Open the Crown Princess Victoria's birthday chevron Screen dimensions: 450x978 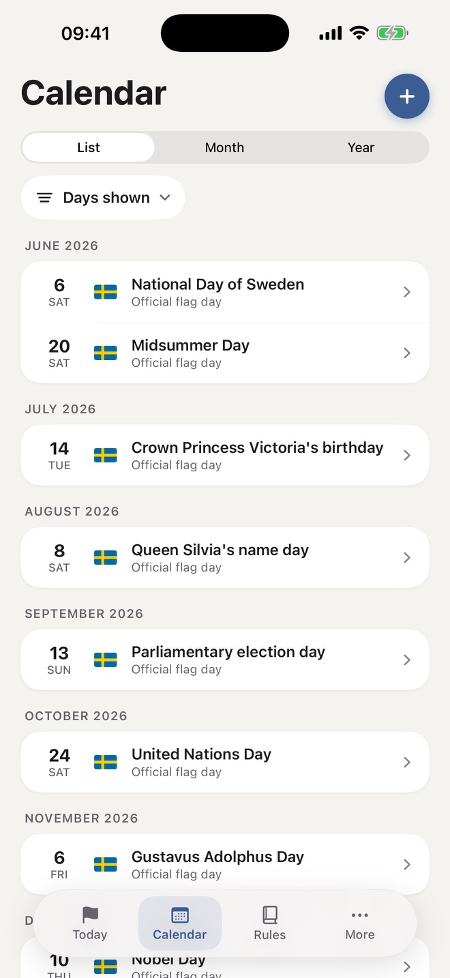pyautogui.click(x=407, y=455)
